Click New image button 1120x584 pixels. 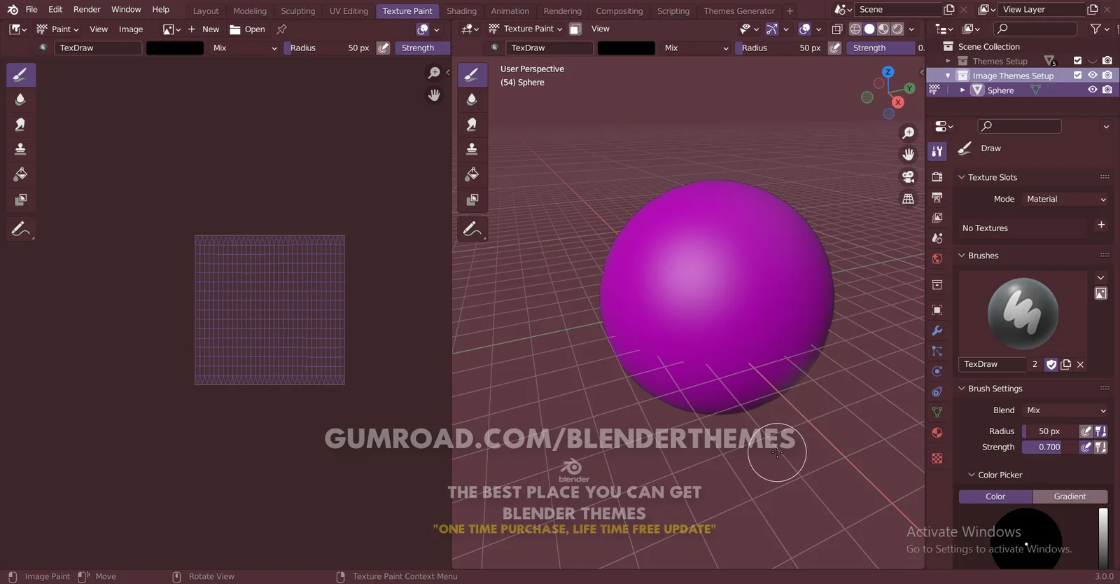pos(203,29)
